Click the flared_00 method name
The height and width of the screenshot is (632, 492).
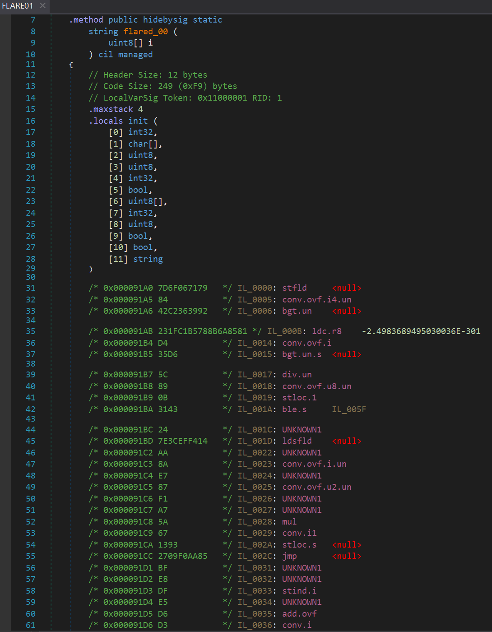point(145,32)
